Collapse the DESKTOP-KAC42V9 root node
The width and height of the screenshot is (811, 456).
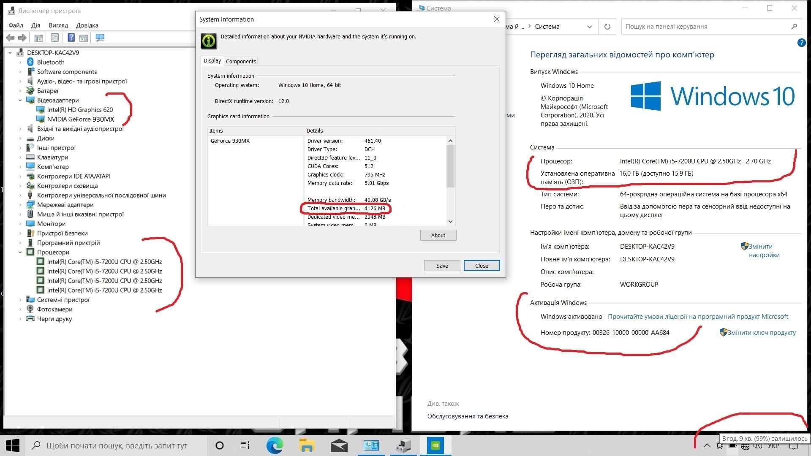10,53
